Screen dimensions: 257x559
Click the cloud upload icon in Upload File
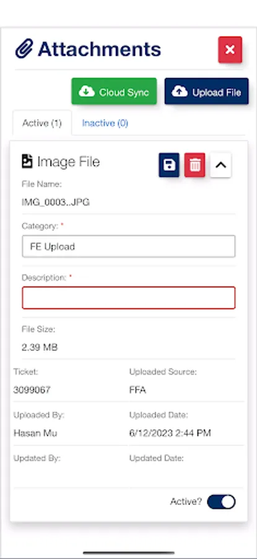click(180, 92)
